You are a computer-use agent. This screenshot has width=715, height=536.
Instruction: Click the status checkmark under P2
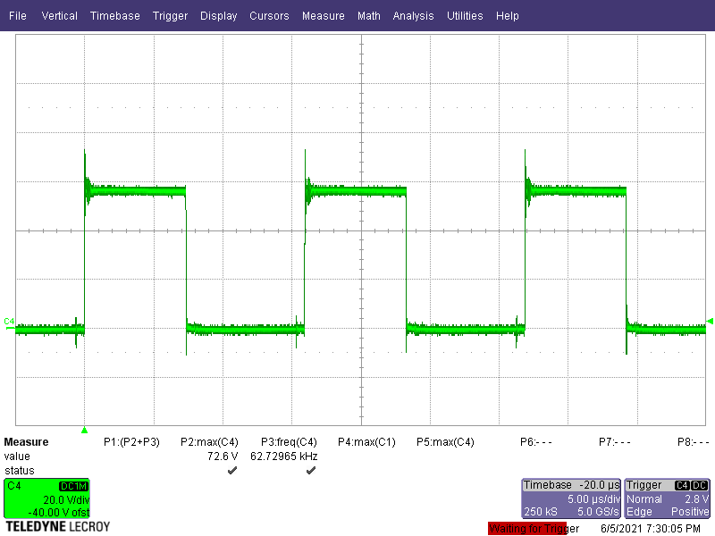click(x=232, y=471)
